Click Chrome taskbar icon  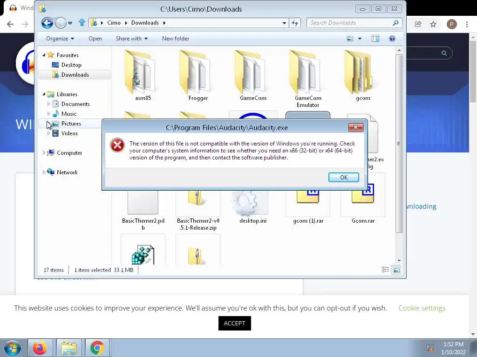point(97,348)
